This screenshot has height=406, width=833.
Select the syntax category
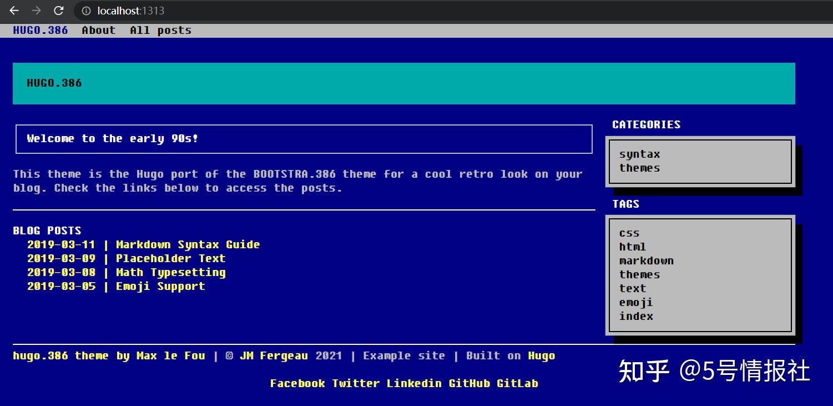click(639, 154)
